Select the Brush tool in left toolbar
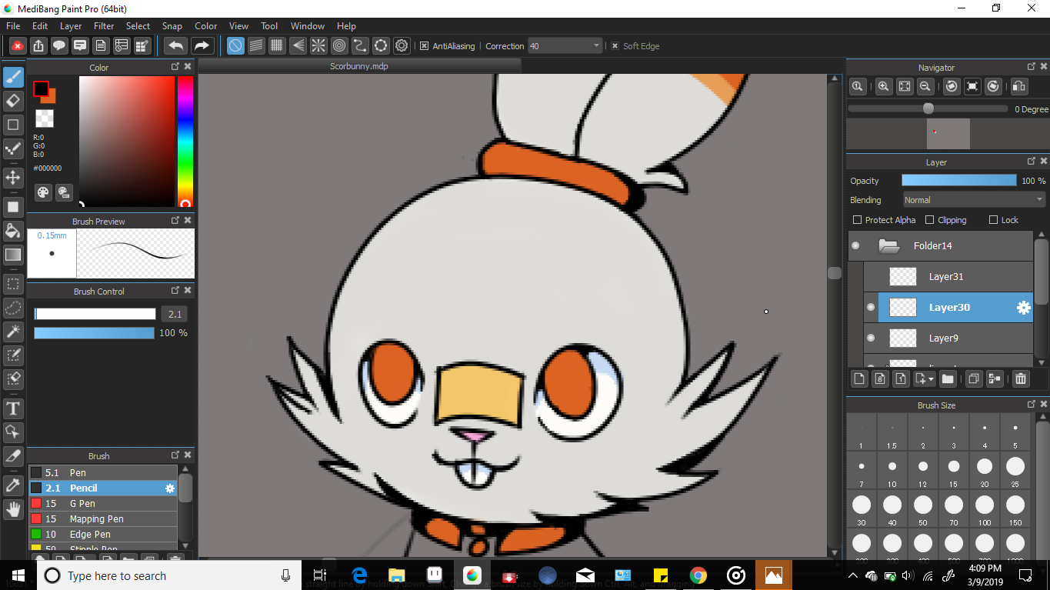The image size is (1050, 590). pyautogui.click(x=13, y=77)
